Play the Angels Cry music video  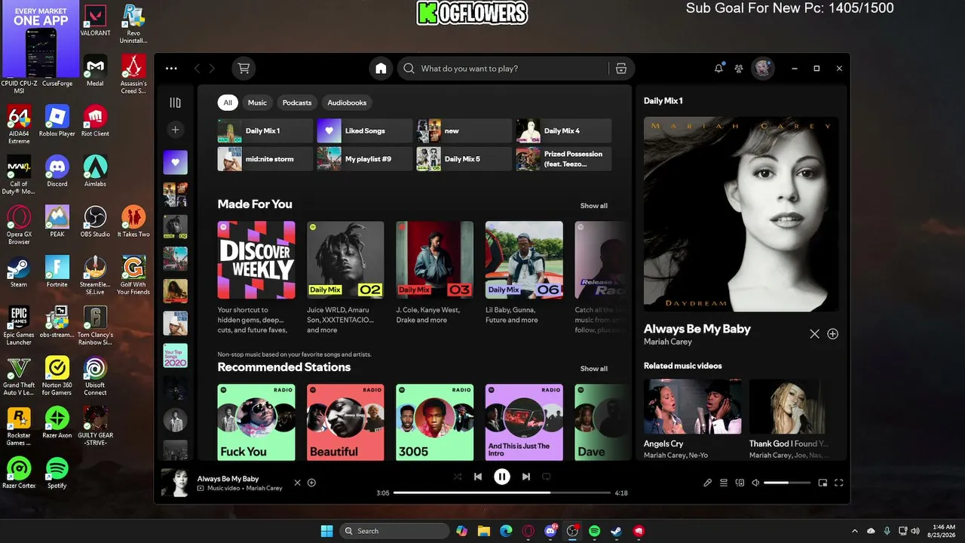[692, 406]
